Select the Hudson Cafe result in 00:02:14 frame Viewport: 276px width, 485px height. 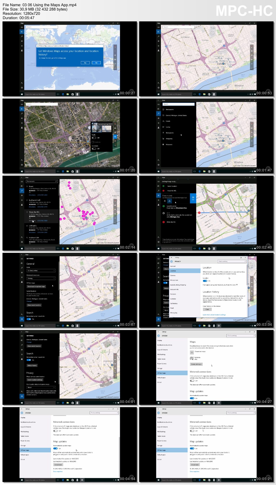click(x=42, y=240)
